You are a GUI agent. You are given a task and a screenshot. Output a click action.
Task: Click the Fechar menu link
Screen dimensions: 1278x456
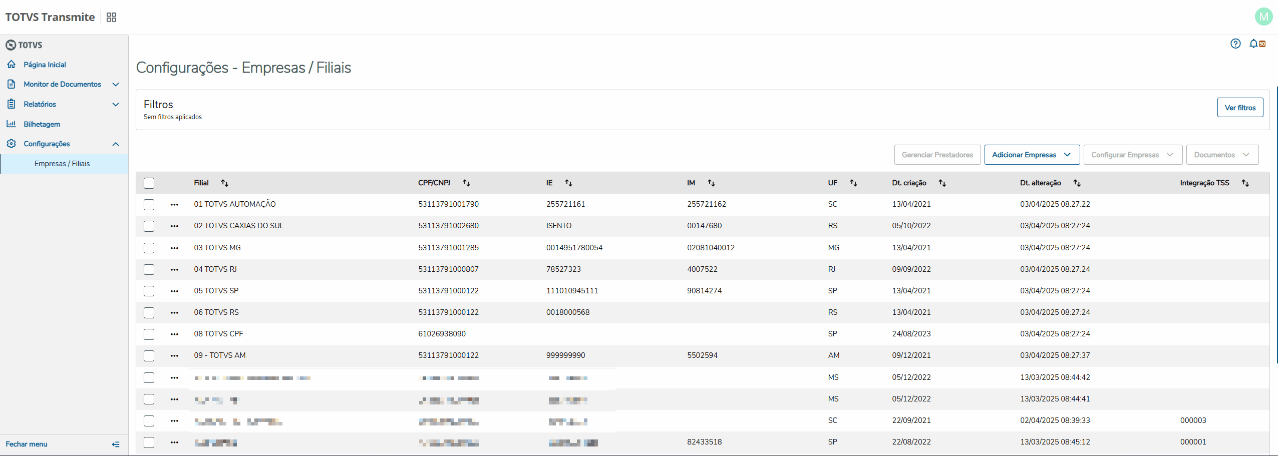click(x=27, y=444)
